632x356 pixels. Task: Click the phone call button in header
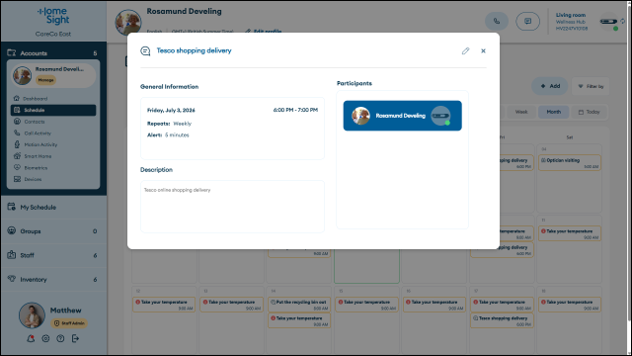coord(497,21)
